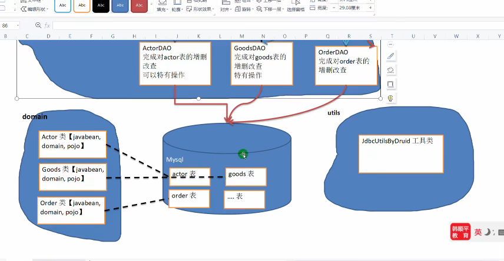Viewport: 504px width, 261px height.
Task: Select column header J
Action: click(177, 36)
